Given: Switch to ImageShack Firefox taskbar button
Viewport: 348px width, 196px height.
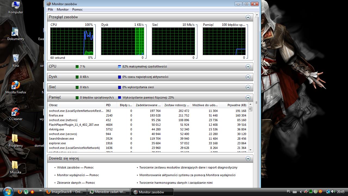Looking at the screenshot, I should tap(65, 192).
